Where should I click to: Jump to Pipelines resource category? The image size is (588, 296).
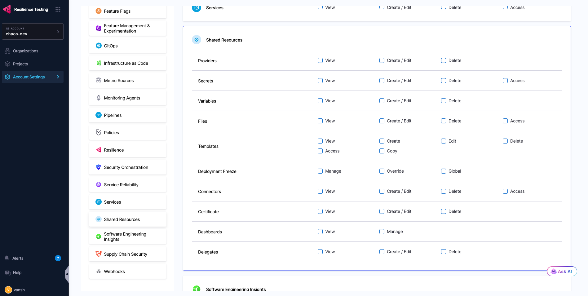(x=128, y=115)
